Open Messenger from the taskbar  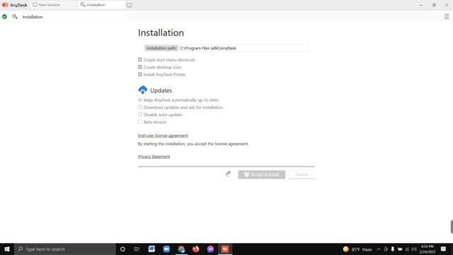[210, 249]
